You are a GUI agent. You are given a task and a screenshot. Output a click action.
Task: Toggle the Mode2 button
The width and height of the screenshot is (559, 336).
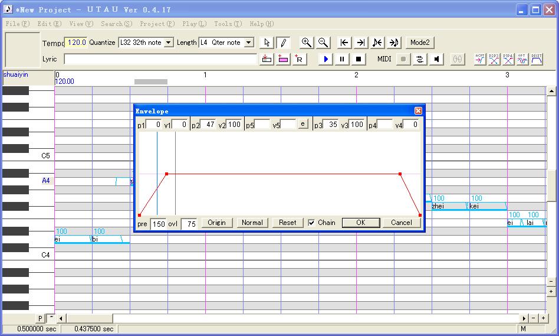pos(420,43)
